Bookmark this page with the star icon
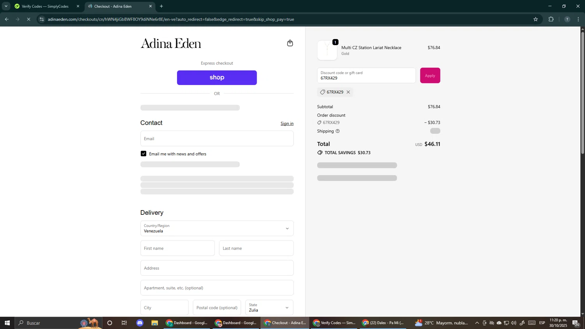The width and height of the screenshot is (585, 329). [535, 19]
